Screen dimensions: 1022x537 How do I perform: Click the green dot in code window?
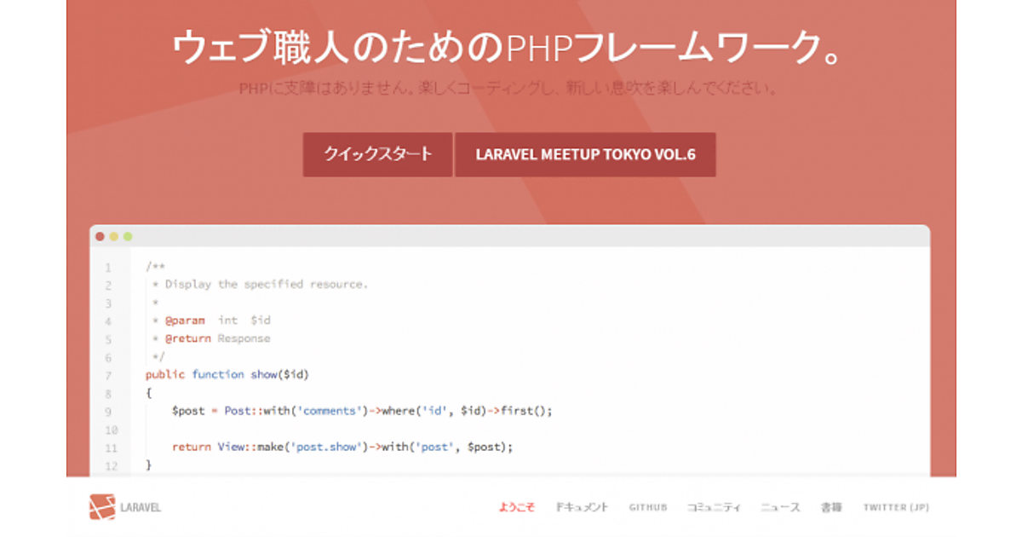coord(128,236)
